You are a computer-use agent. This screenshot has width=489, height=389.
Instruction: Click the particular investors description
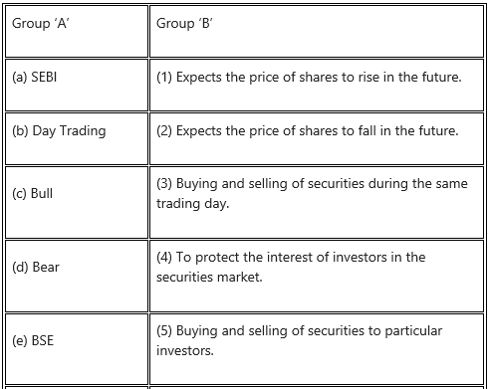click(x=299, y=341)
